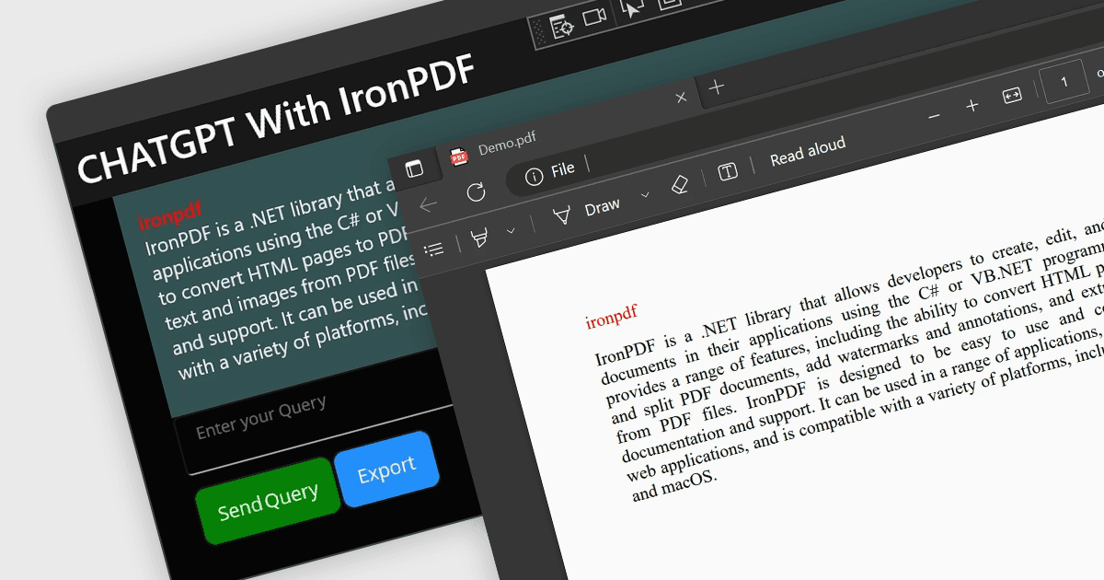Close the background browser tab
Screen dimensions: 1104x580
tap(681, 97)
